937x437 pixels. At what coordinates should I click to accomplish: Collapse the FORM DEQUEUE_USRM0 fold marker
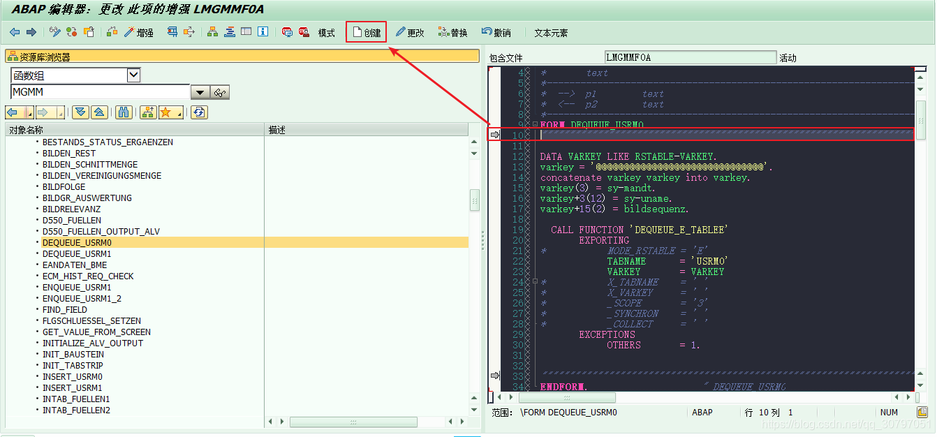click(535, 126)
